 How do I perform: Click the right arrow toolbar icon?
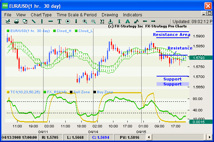pos(153,21)
